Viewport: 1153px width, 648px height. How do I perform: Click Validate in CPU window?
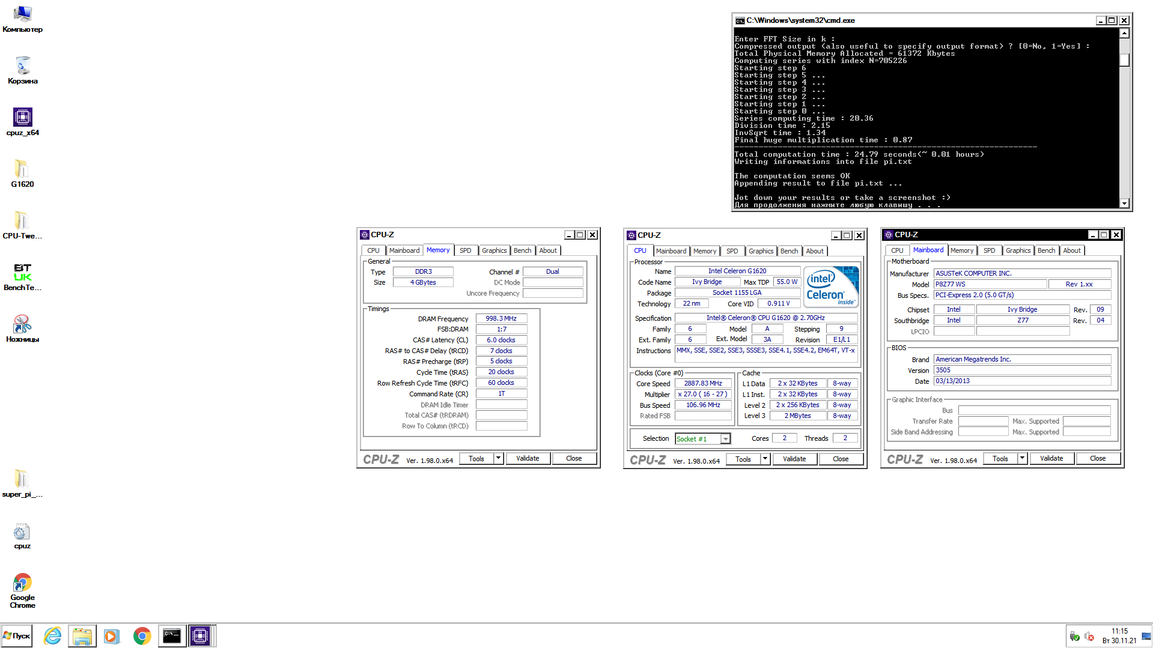[794, 459]
